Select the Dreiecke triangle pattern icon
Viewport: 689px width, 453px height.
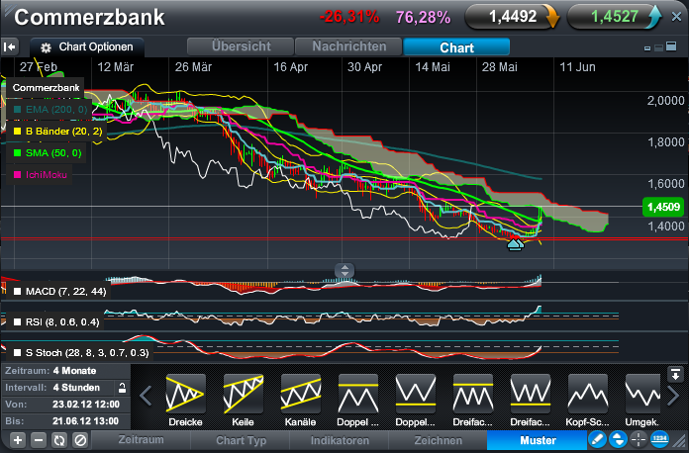[185, 394]
